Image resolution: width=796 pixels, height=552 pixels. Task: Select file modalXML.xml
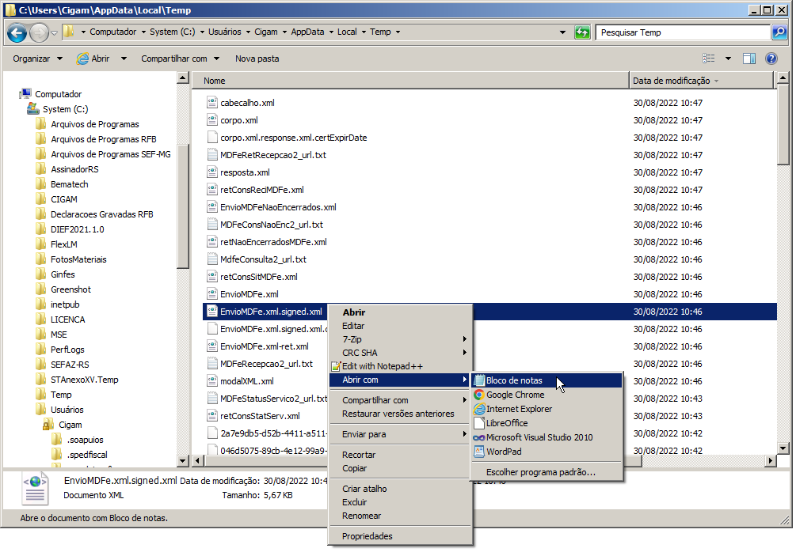pos(246,381)
